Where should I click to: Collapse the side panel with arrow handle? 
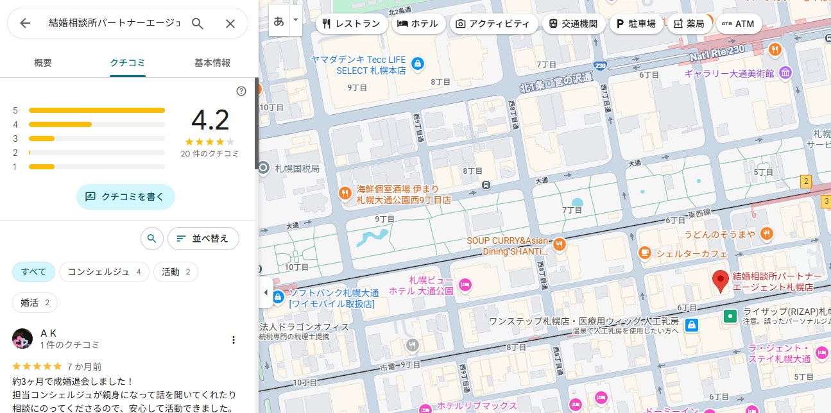pyautogui.click(x=266, y=292)
